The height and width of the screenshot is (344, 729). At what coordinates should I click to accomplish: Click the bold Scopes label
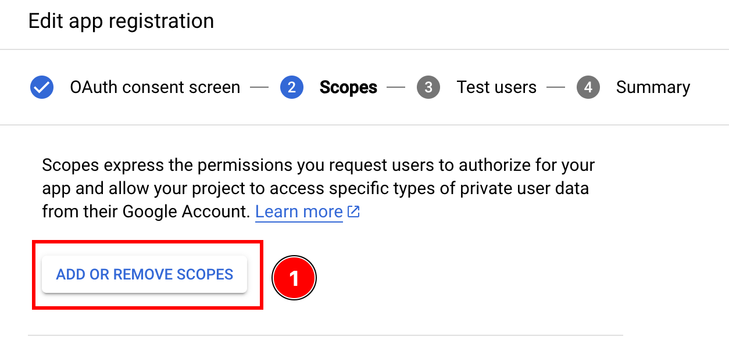click(348, 87)
